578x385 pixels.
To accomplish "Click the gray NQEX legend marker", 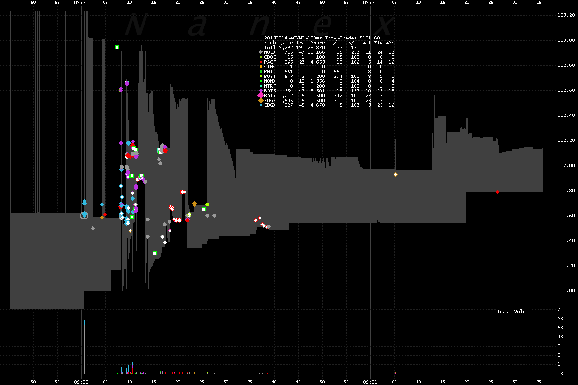I will click(261, 52).
